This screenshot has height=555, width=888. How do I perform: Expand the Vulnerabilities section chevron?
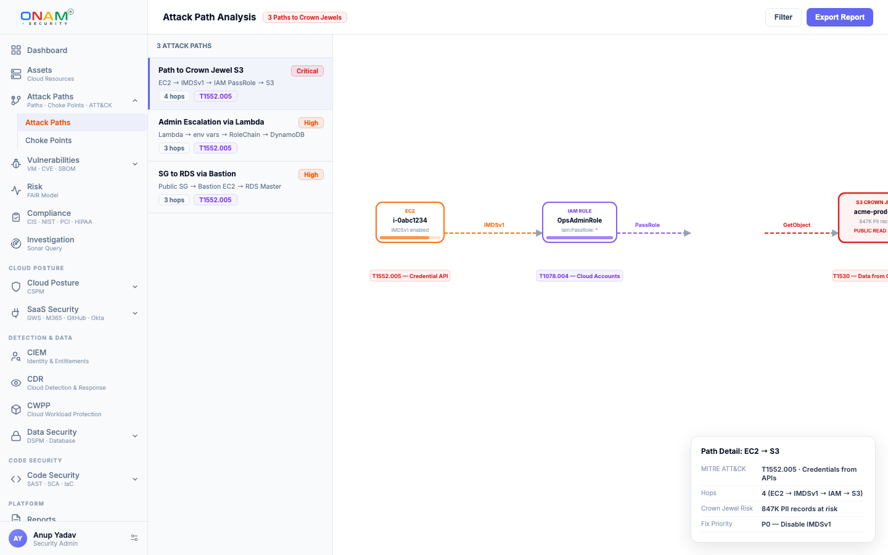(135, 164)
